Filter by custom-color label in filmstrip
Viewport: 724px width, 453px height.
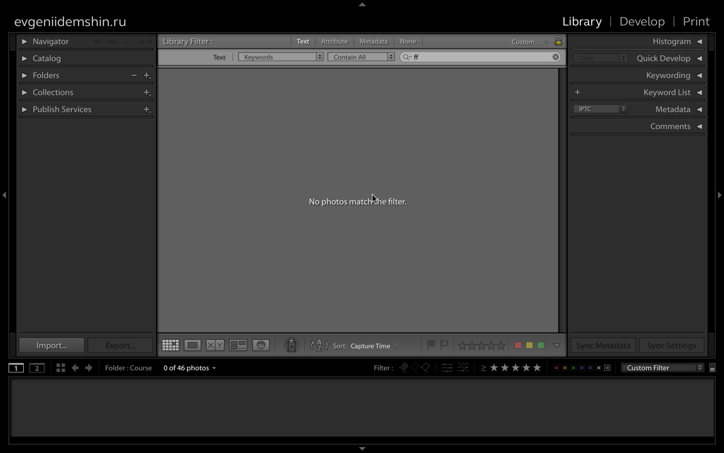click(x=599, y=368)
